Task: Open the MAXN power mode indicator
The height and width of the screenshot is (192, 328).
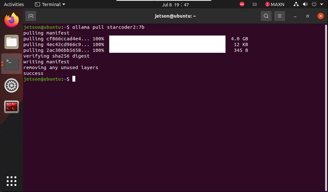Action: pos(275,4)
